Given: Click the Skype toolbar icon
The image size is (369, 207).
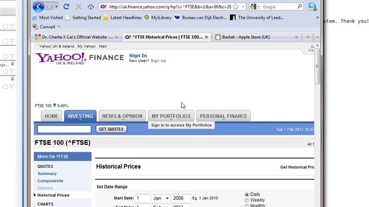Looking at the screenshot, I should tap(312, 6).
